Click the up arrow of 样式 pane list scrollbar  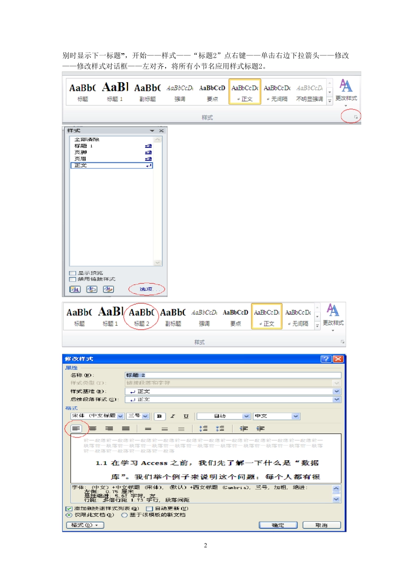click(157, 139)
